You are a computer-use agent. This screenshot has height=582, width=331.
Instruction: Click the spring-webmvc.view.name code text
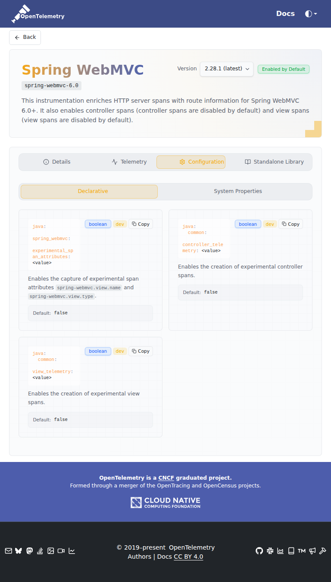89,288
